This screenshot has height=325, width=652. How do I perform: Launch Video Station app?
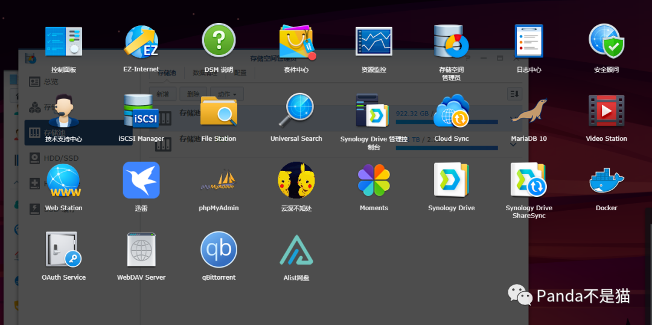click(x=606, y=111)
